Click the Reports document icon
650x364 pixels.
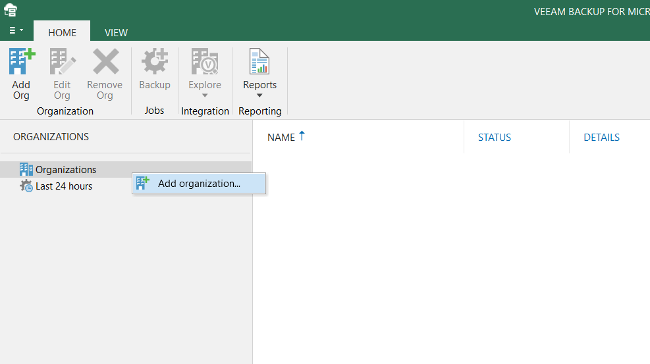[259, 63]
